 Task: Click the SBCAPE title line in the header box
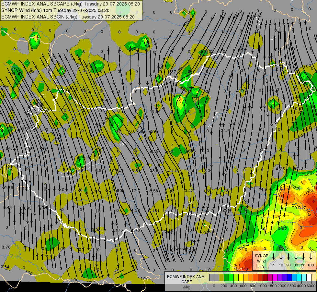(71, 4)
